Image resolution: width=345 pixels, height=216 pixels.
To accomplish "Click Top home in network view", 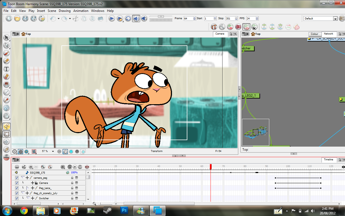I will [x=256, y=34].
